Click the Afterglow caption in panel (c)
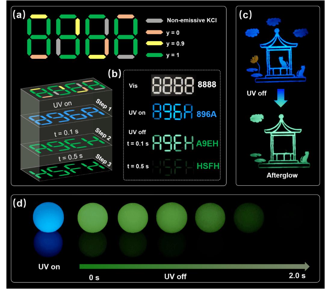This screenshot has width=325, height=289. coord(282,176)
